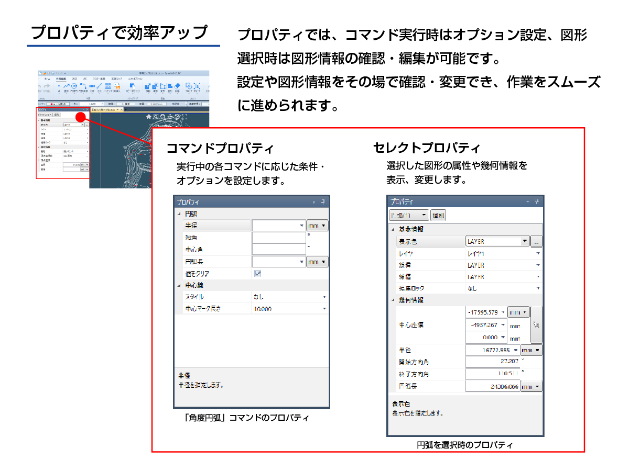The width and height of the screenshot is (629, 471).
Task: Click the 半径 input in command properties
Action: pyautogui.click(x=279, y=226)
